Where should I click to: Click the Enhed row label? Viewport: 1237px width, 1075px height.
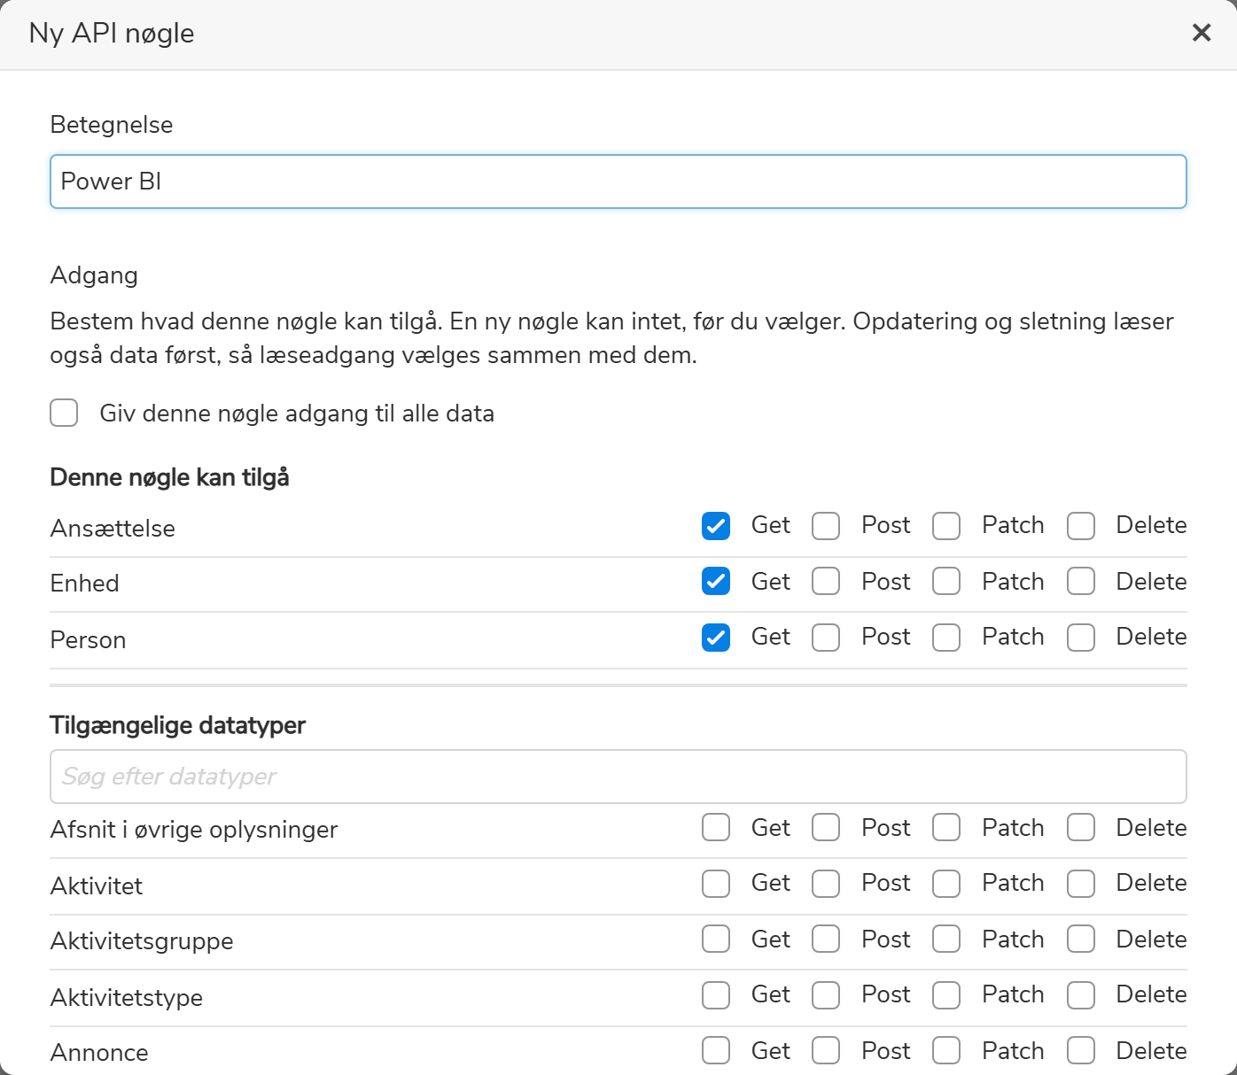(x=84, y=584)
